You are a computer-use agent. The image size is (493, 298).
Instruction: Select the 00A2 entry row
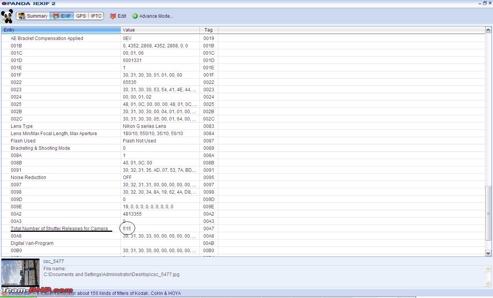[243, 214]
